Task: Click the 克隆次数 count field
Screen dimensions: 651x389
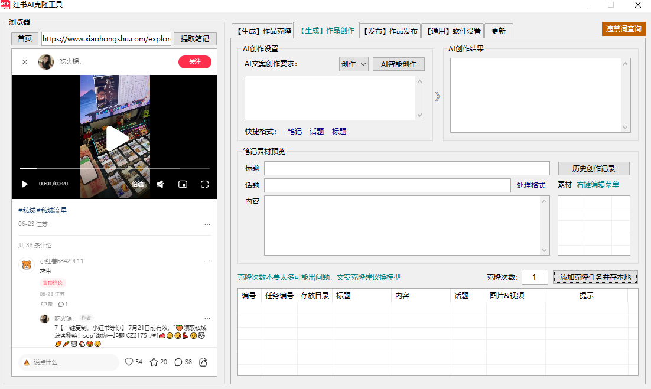Action: tap(535, 277)
